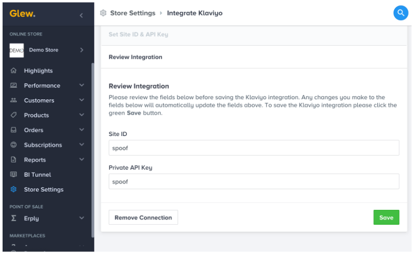Viewport: 412px width, 253px height.
Task: Click Store Settings breadcrumb link
Action: (133, 13)
